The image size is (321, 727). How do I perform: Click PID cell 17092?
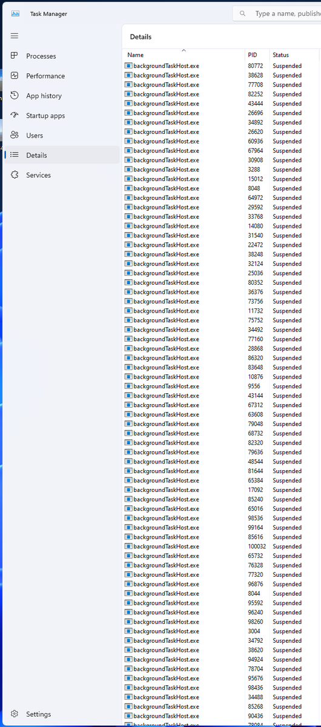[x=255, y=490]
